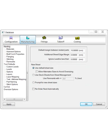
Task: Click the Cancel button
Action: click(99, 104)
